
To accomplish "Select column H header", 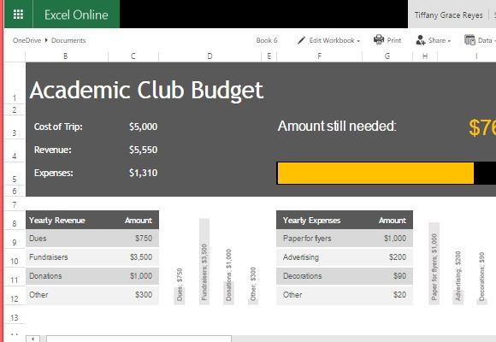I will coord(425,56).
